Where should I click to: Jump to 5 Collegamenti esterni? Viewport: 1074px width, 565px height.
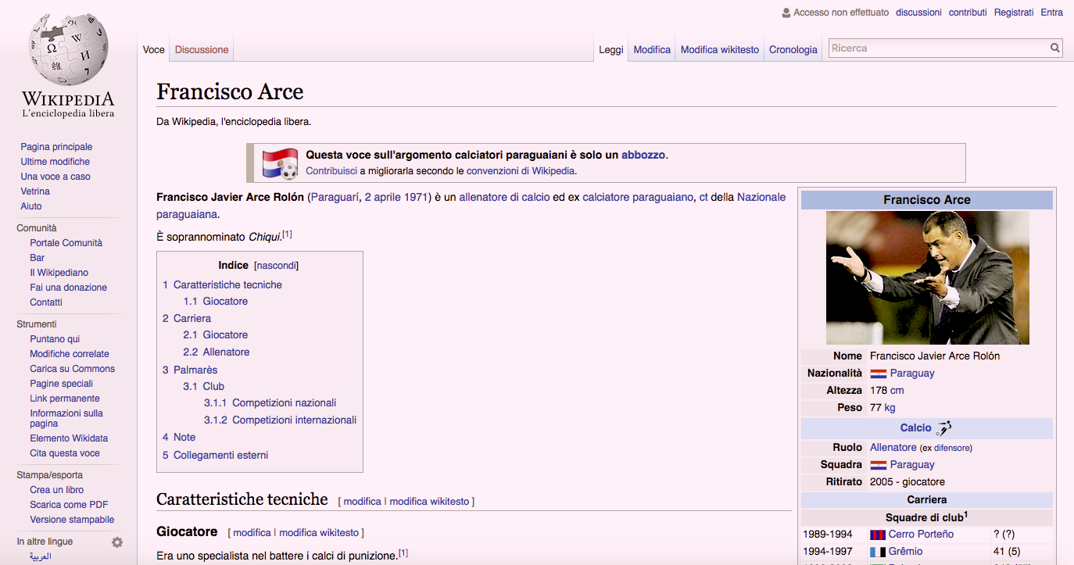pyautogui.click(x=215, y=456)
